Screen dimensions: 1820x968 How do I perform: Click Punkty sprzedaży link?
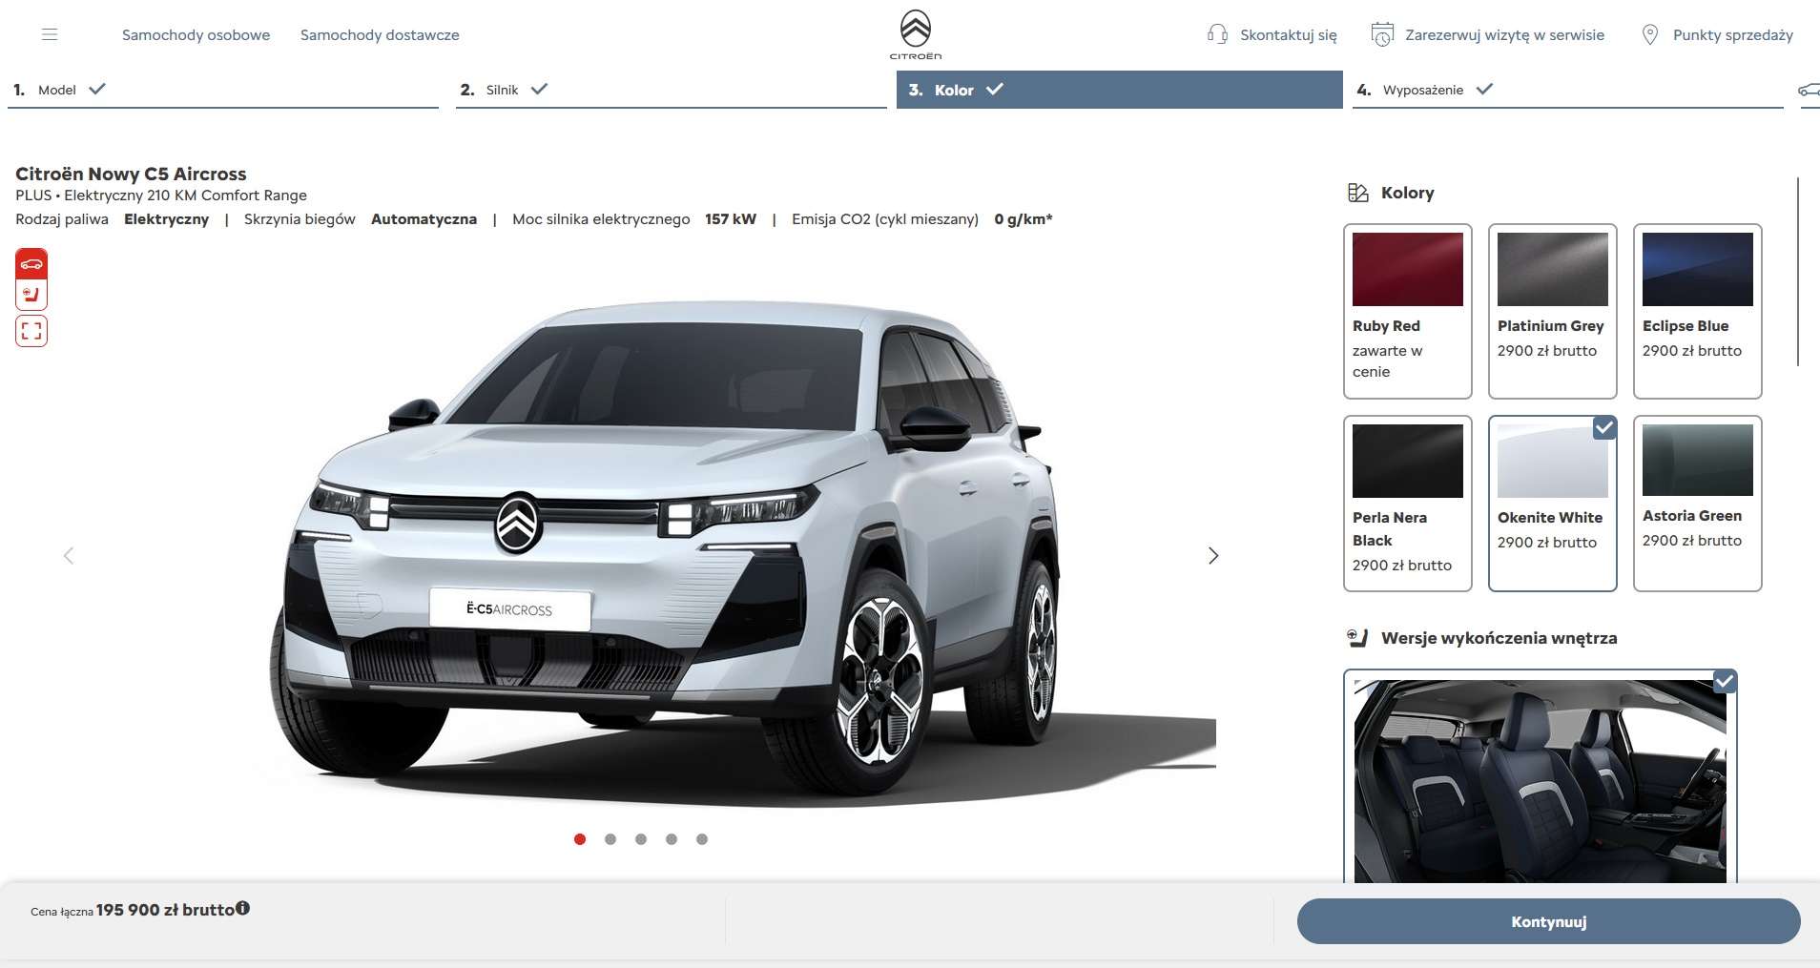1732,35
